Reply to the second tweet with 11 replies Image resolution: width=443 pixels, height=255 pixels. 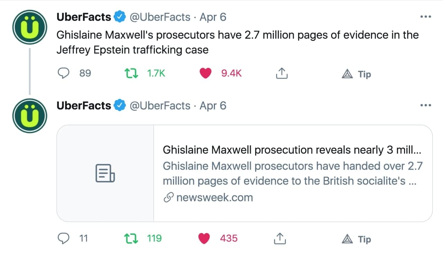click(64, 238)
